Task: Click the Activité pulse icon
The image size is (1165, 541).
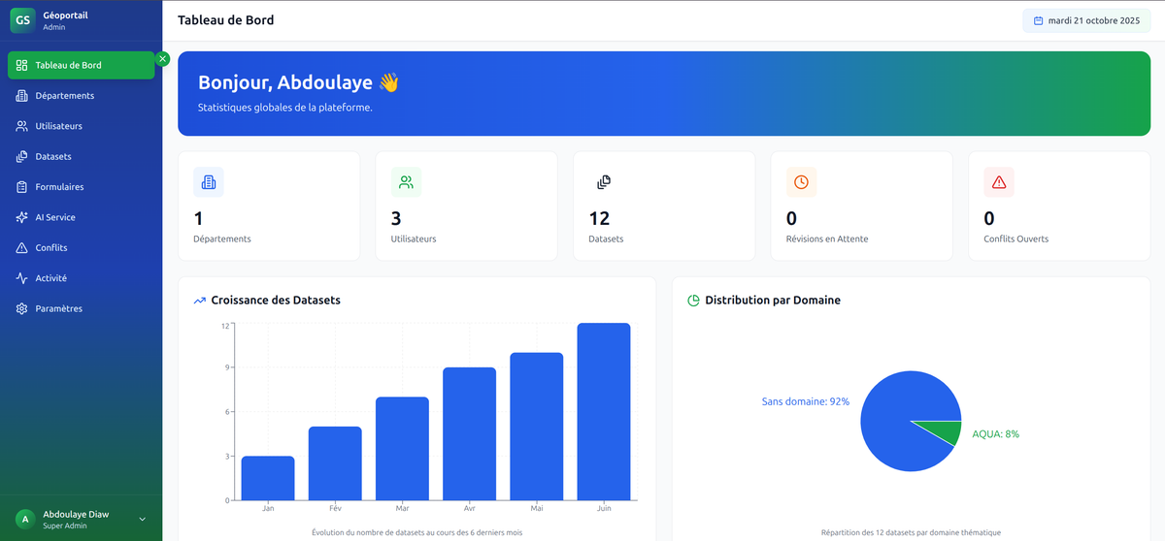Action: pyautogui.click(x=22, y=278)
